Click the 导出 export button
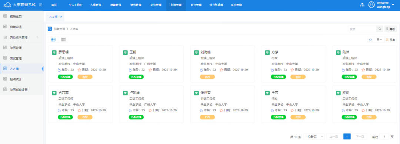This screenshot has width=400, height=144. [391, 40]
